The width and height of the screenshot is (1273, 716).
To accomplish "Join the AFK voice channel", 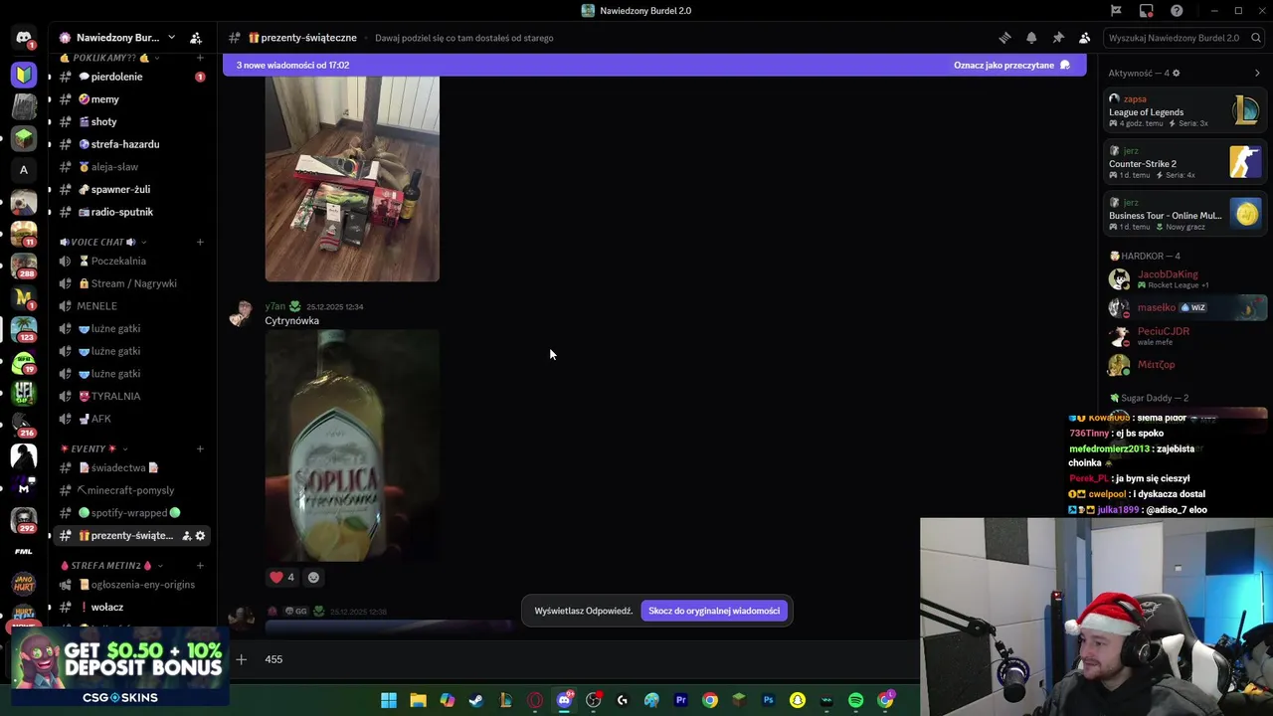I will (x=131, y=419).
